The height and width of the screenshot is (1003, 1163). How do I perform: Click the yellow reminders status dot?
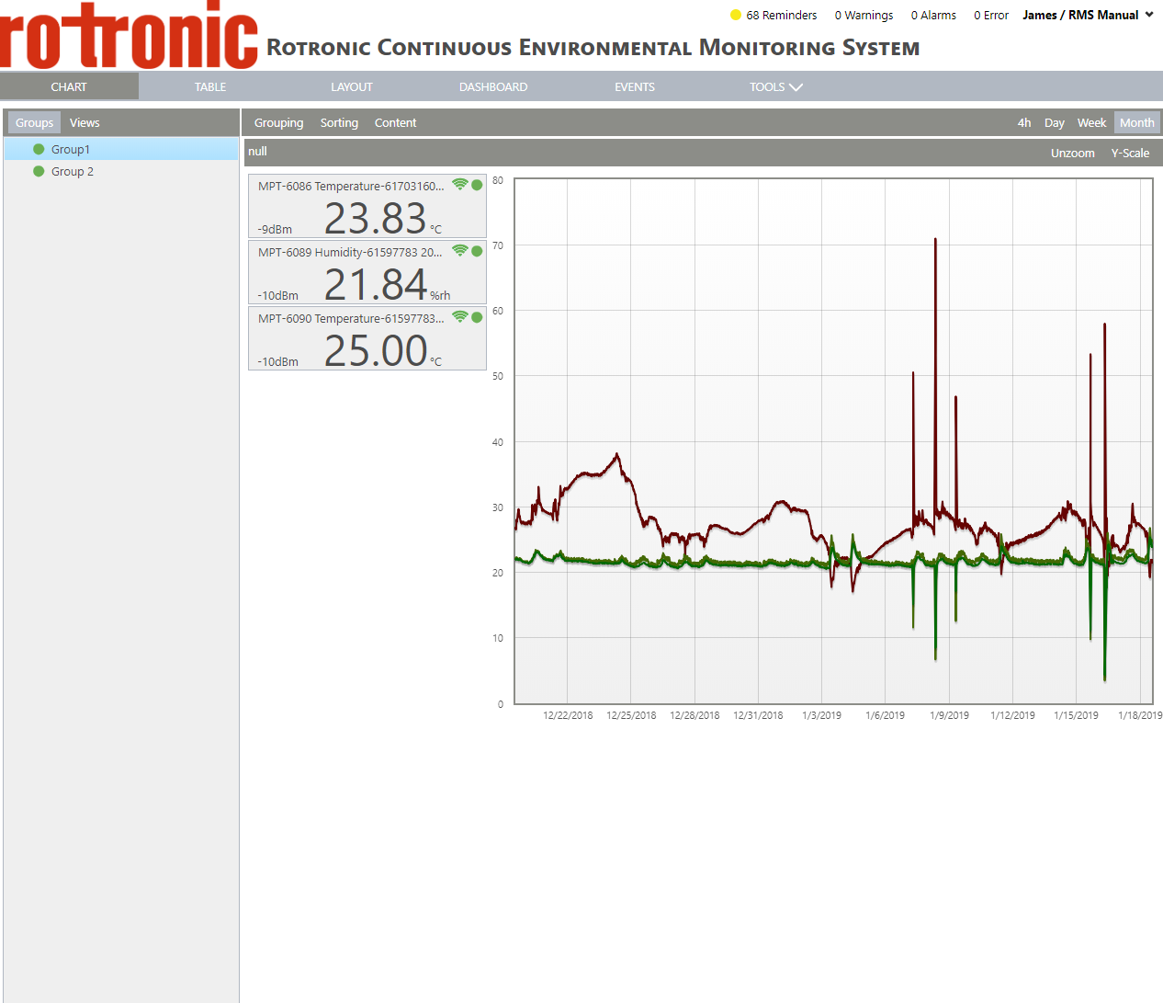click(x=736, y=15)
